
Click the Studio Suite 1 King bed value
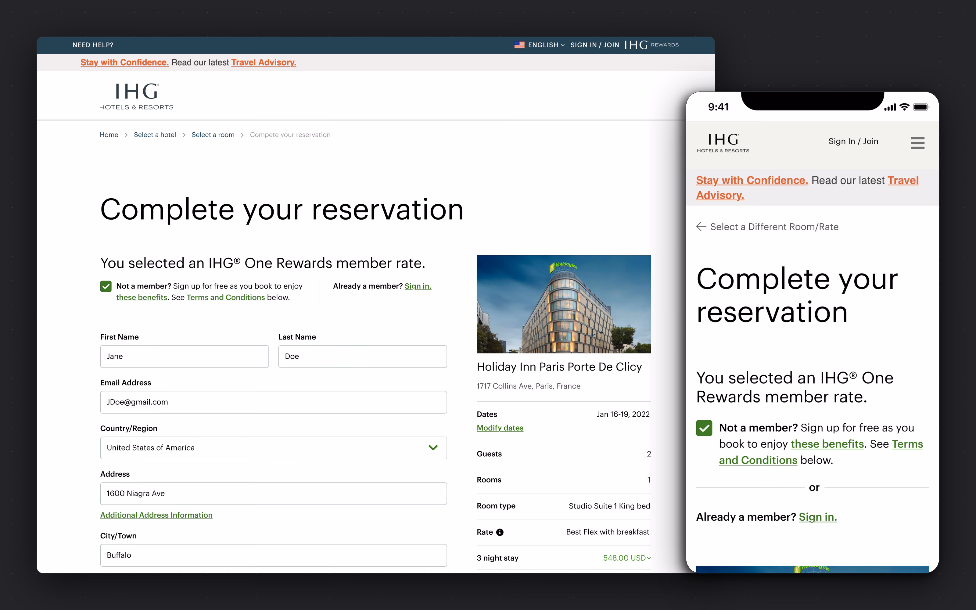(x=609, y=506)
